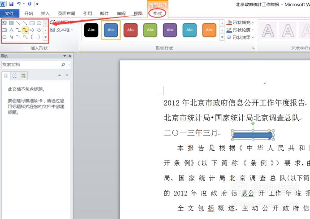This screenshot has height=219, width=310.
Task: Browse pages thumbnails tab in navigation pane
Action: coord(14,76)
